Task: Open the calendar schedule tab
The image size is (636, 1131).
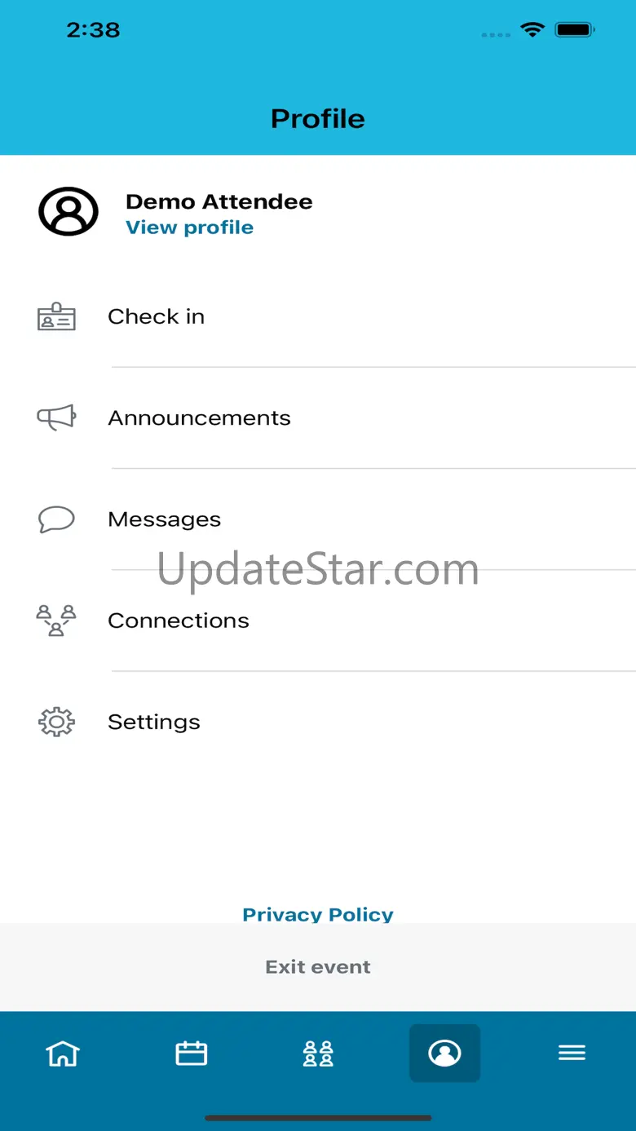Action: pyautogui.click(x=192, y=1053)
